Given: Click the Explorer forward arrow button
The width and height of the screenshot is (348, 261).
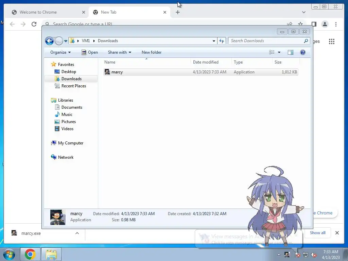Looking at the screenshot, I should pos(59,41).
